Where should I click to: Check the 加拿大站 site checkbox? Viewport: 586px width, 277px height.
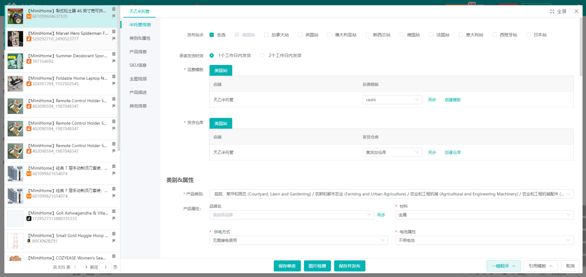click(267, 35)
